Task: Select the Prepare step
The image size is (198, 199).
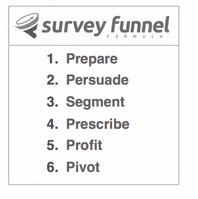Action: 92,59
